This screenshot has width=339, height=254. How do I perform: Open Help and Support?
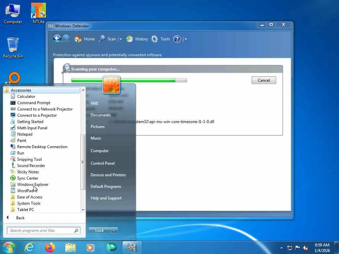[106, 198]
